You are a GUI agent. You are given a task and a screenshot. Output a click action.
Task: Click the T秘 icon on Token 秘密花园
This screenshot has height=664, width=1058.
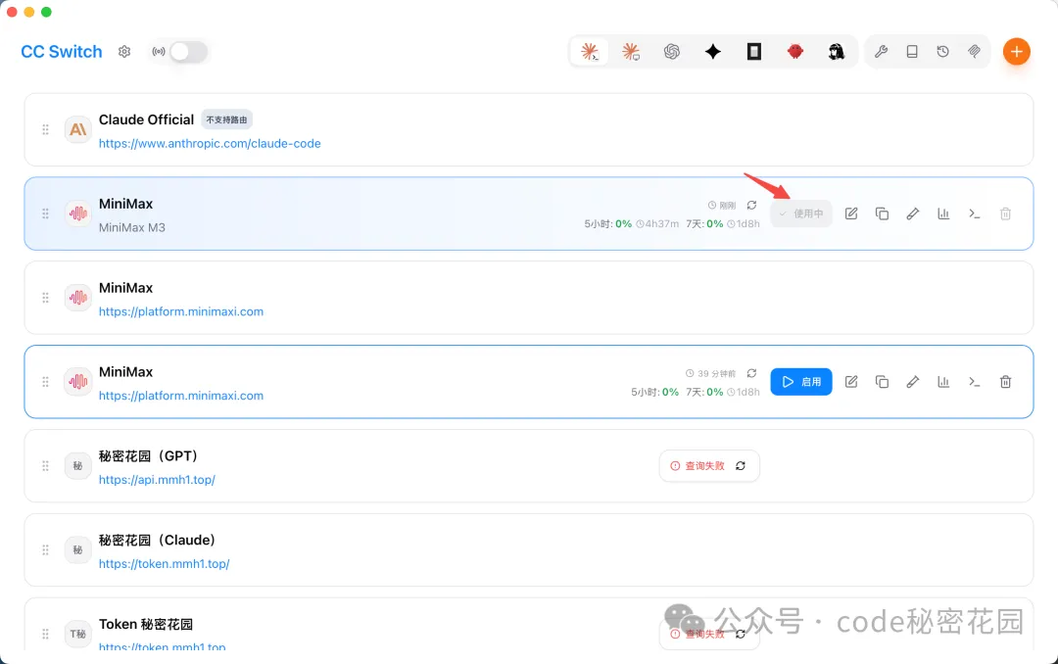click(x=78, y=635)
